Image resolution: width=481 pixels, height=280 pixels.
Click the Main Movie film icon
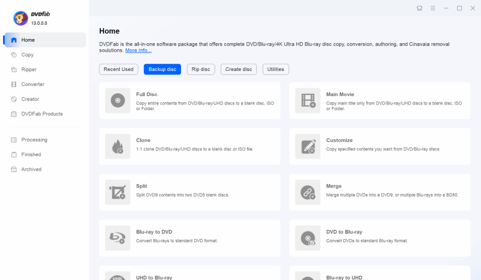click(x=307, y=100)
